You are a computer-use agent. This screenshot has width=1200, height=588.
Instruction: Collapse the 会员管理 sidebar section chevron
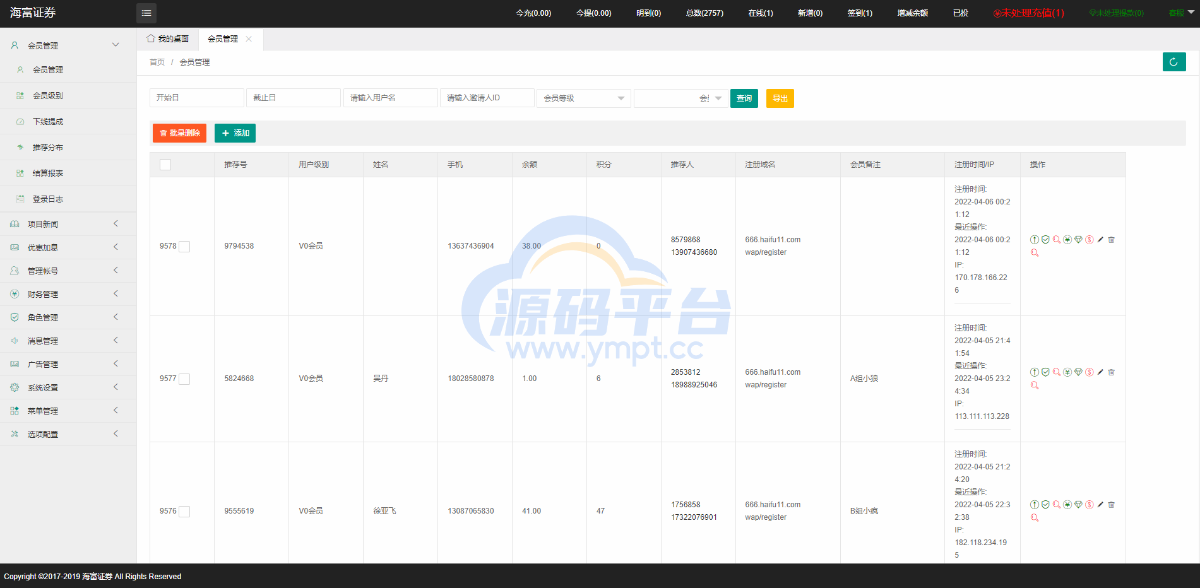click(116, 45)
